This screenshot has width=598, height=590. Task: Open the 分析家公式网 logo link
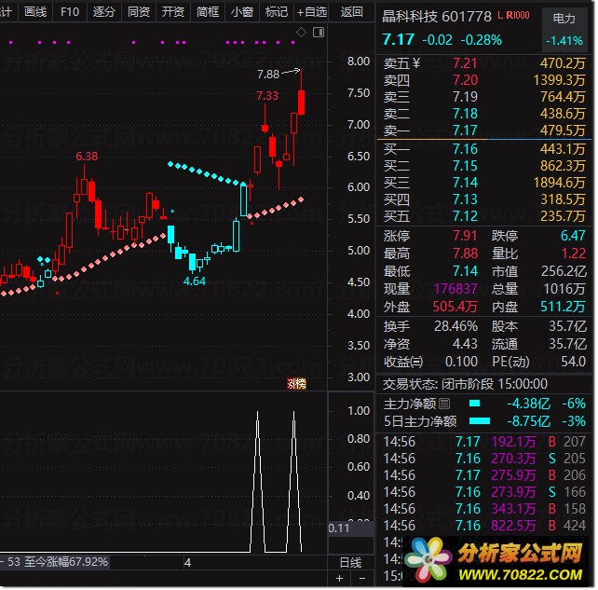pyautogui.click(x=496, y=563)
